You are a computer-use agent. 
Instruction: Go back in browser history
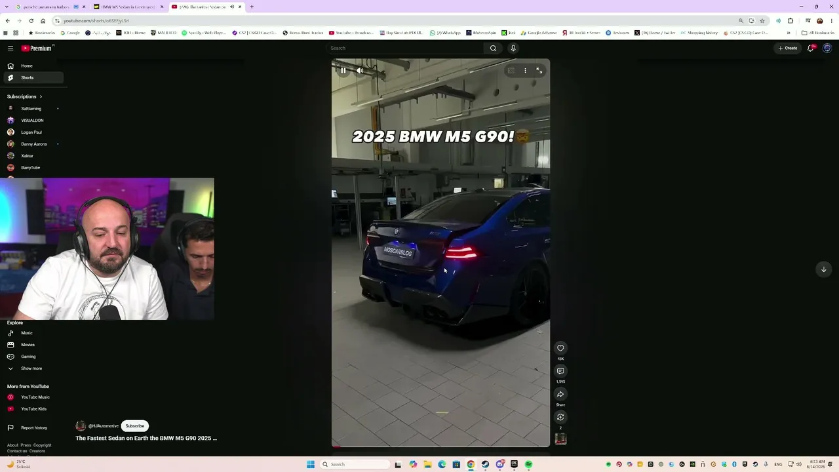click(x=7, y=21)
